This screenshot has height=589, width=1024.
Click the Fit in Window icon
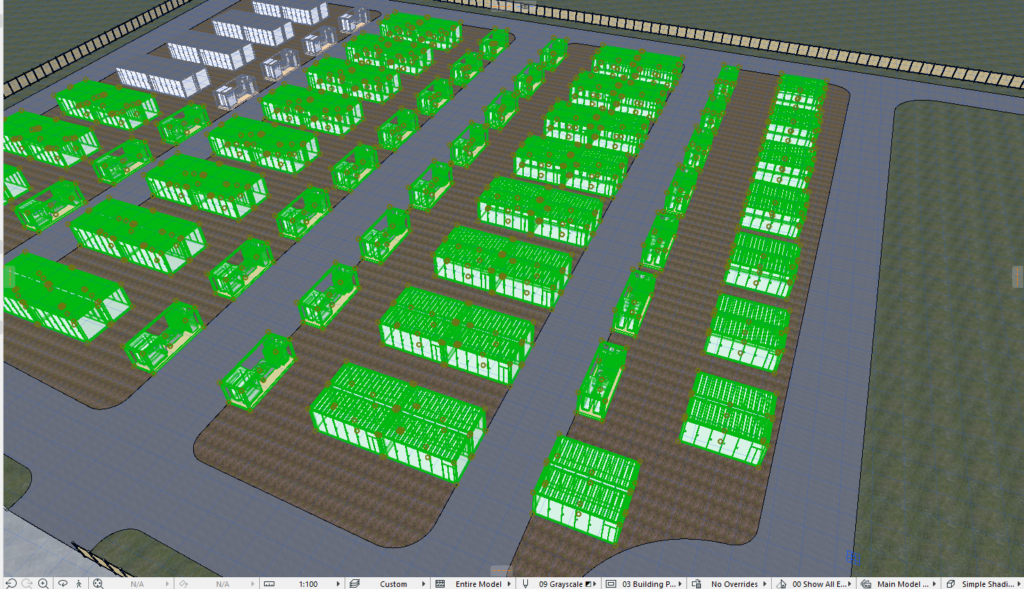[x=98, y=583]
